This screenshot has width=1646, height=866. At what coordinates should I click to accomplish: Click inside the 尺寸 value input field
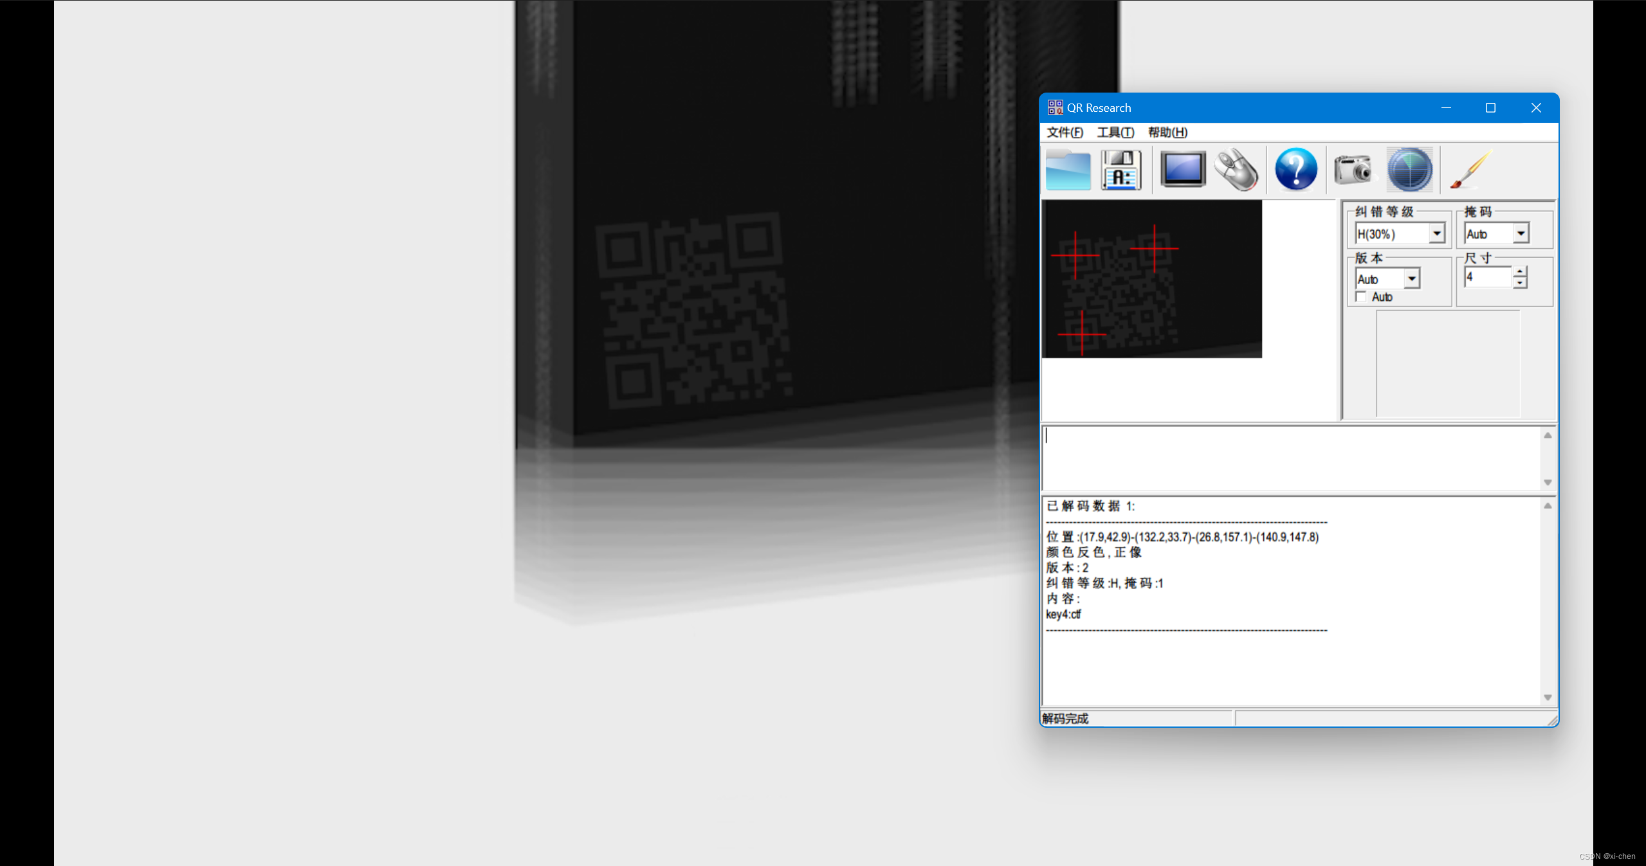click(1486, 276)
